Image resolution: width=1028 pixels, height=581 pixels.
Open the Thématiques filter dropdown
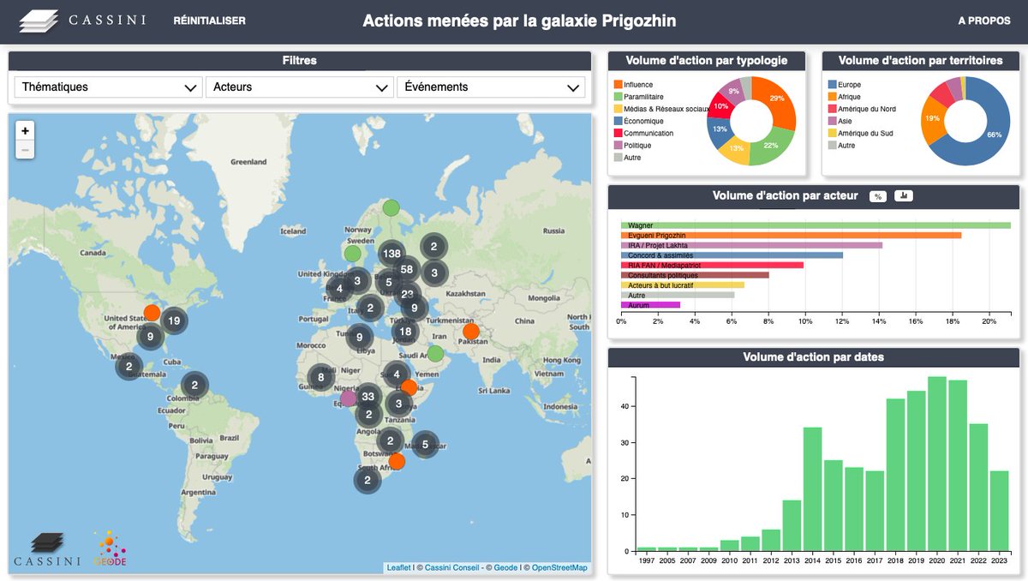point(108,87)
